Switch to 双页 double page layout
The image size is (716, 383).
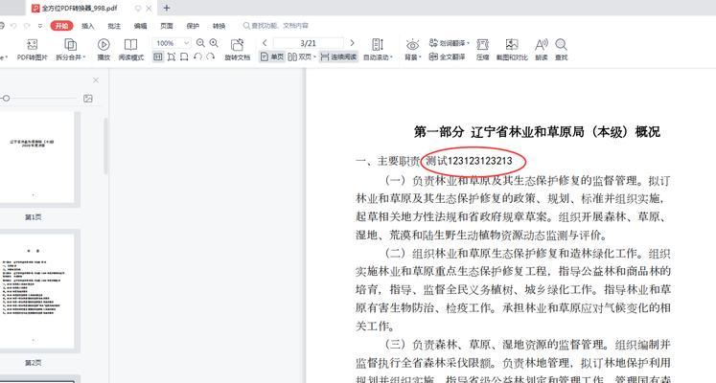point(301,57)
